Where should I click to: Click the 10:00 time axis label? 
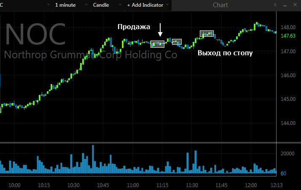pos(14,185)
